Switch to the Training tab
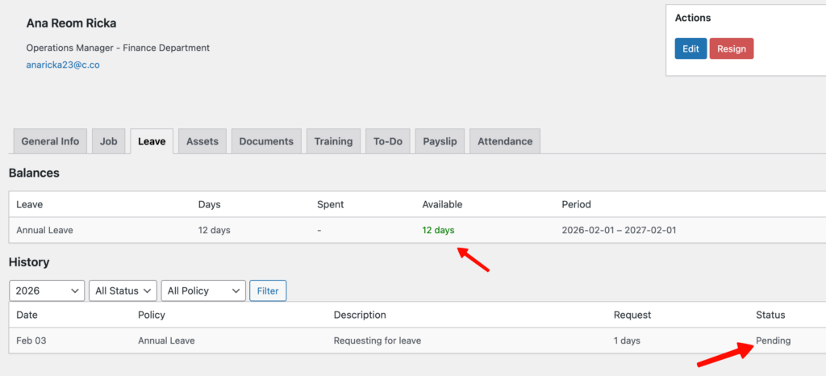This screenshot has height=376, width=826. coord(333,141)
